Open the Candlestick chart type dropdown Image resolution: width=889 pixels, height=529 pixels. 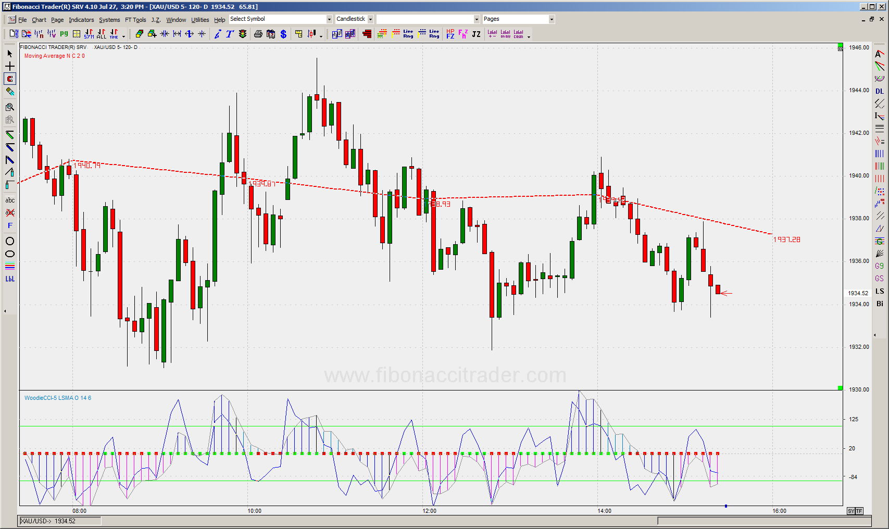point(370,19)
